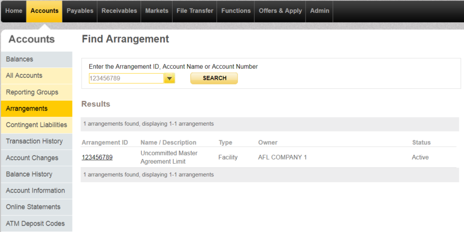This screenshot has height=232, width=464.
Task: Click the 'AFL COMPANY 1' owner cell
Action: coord(282,158)
